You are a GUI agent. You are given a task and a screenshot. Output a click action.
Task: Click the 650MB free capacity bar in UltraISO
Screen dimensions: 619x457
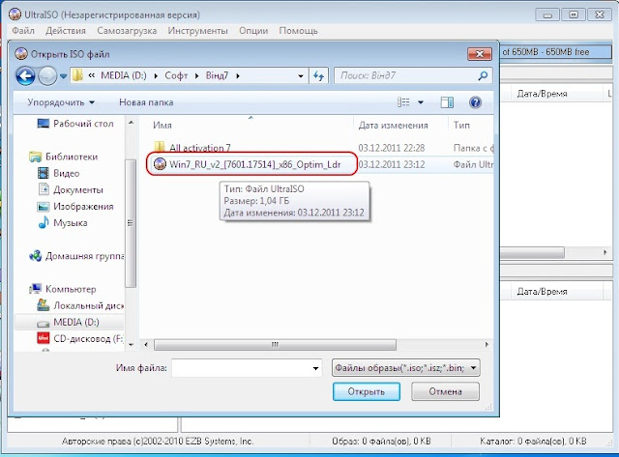click(556, 52)
